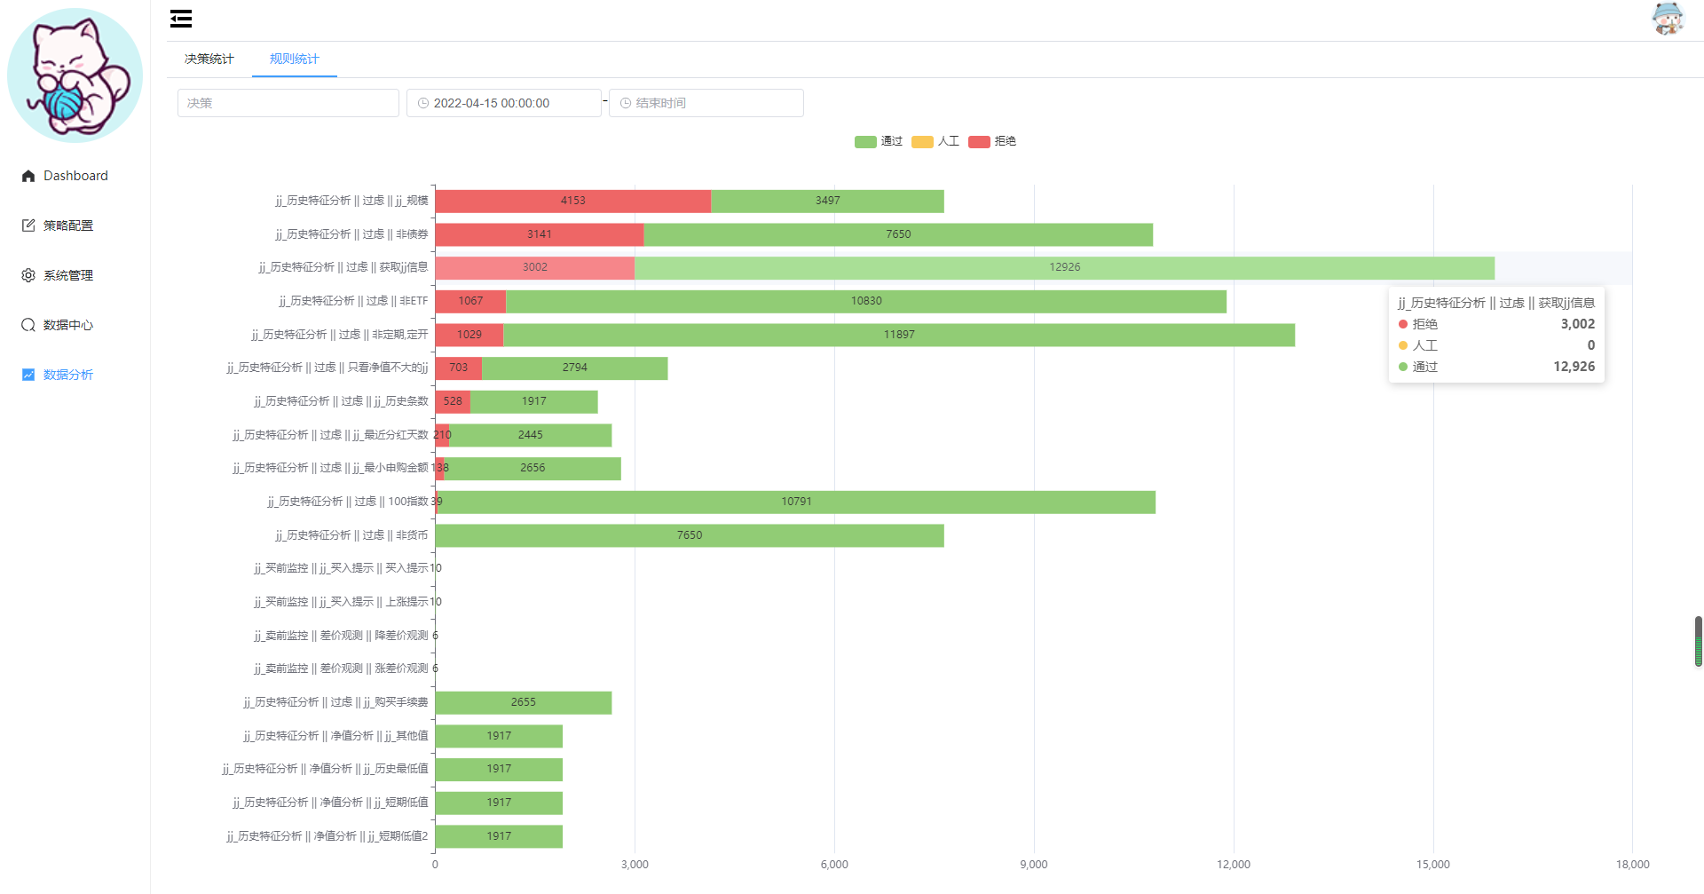Click red bar labeled 1067
The height and width of the screenshot is (894, 1704).
click(470, 302)
